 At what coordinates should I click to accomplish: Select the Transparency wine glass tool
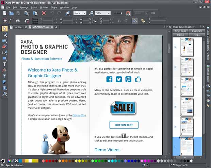tap(4, 76)
